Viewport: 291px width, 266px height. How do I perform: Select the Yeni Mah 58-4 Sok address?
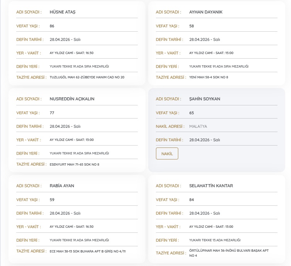pyautogui.click(x=208, y=77)
